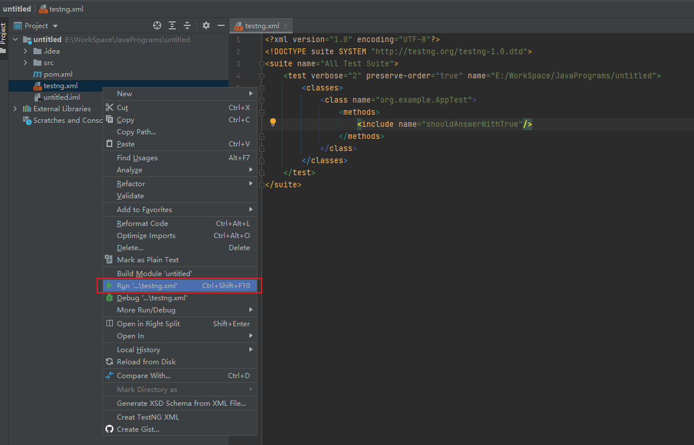
Task: Expand External Libraries node
Action: coord(16,108)
